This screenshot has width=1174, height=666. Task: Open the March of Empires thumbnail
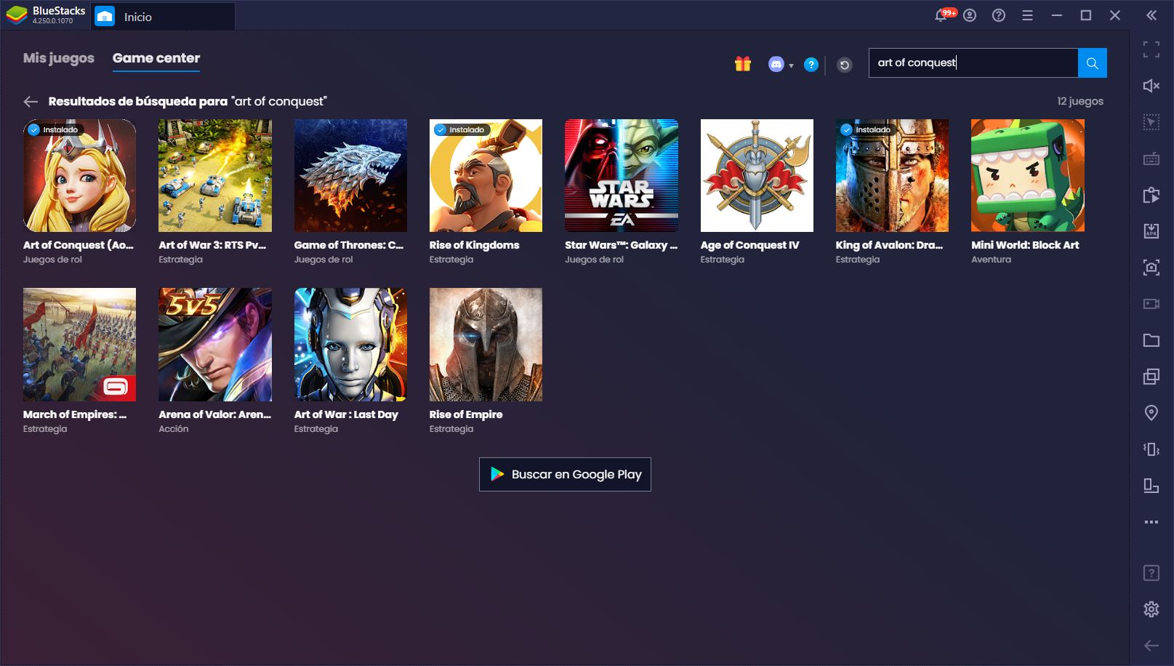pyautogui.click(x=79, y=345)
